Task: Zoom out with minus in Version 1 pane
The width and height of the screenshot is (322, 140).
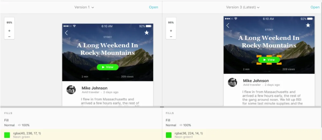Action: [9, 36]
